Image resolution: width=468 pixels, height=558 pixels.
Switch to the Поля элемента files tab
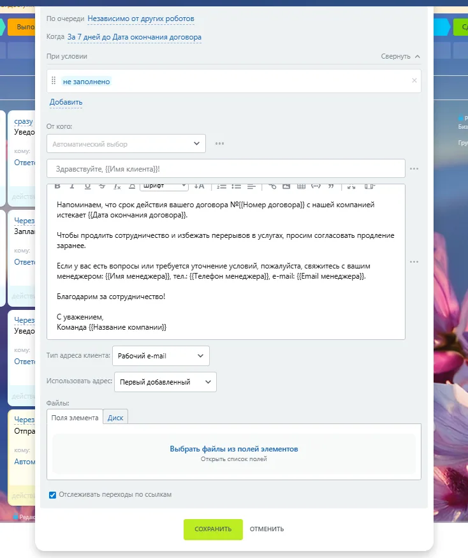75,418
